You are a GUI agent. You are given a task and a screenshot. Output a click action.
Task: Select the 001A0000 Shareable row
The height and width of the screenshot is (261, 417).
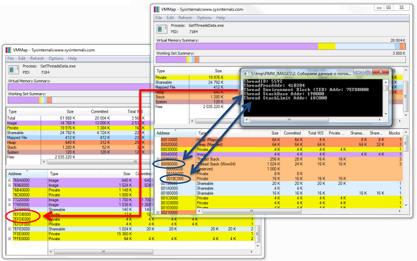click(279, 188)
